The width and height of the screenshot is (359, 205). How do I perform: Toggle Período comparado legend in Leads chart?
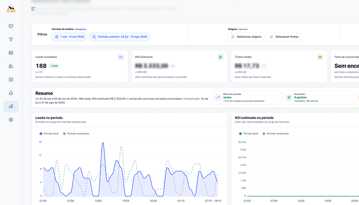click(76, 134)
